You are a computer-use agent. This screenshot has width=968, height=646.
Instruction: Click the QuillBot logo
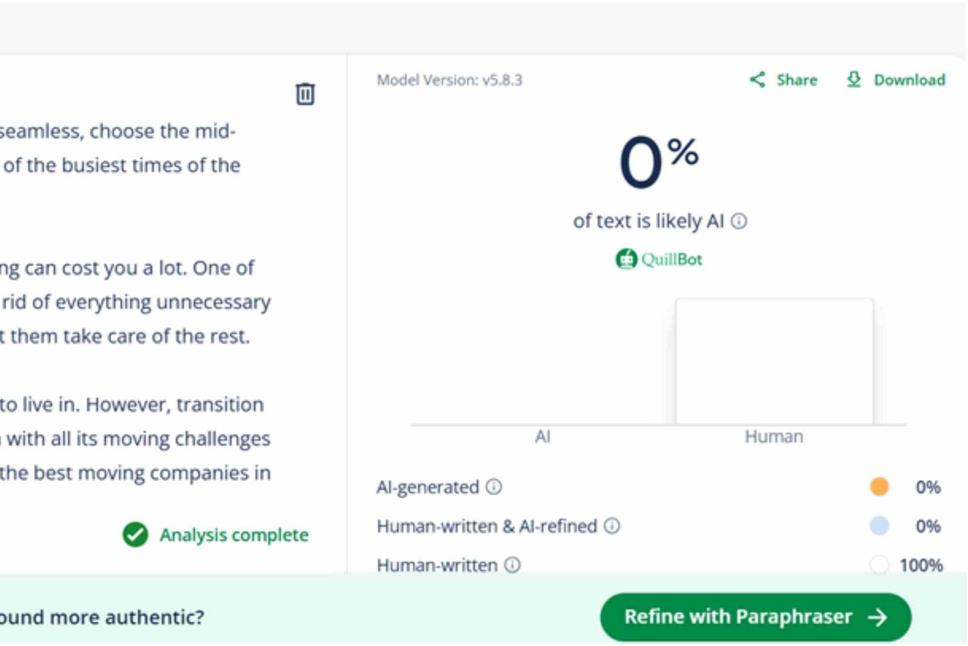coord(659,259)
